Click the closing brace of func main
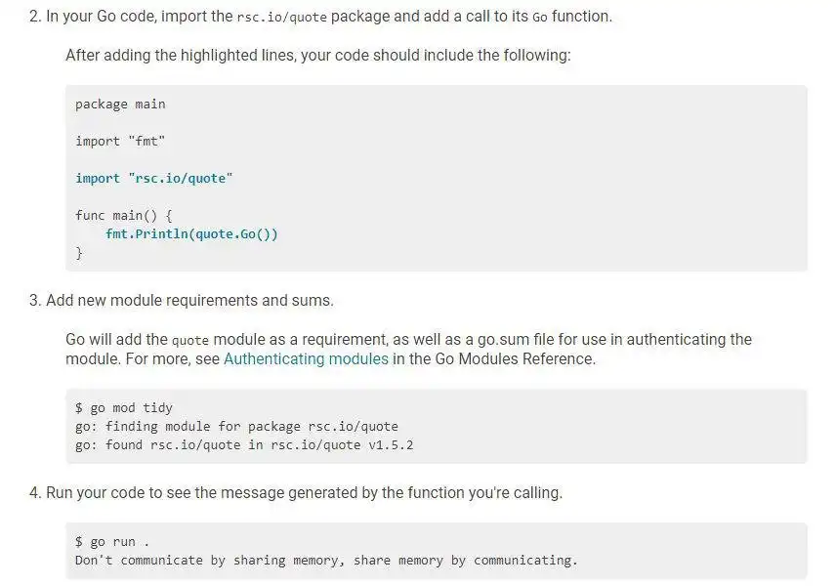 [x=79, y=253]
